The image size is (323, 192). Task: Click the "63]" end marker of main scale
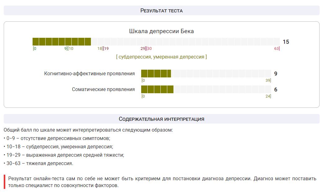(277, 49)
